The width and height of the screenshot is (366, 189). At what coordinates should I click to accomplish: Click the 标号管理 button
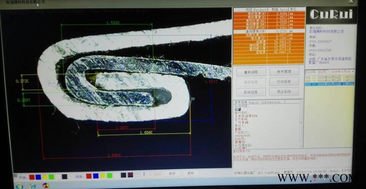284,72
